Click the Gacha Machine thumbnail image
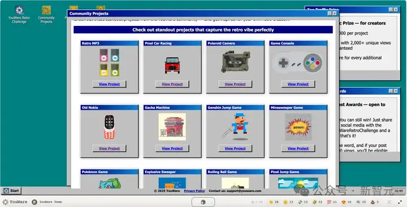Image resolution: width=407 pixels, height=207 pixels. (x=172, y=127)
